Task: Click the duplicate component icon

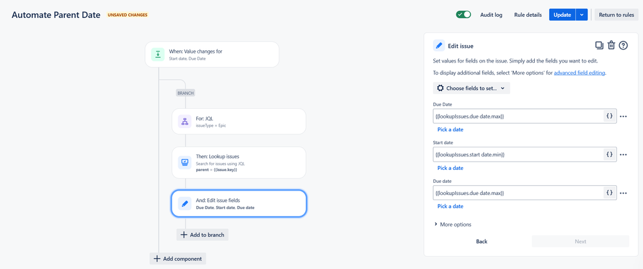Action: coord(599,46)
